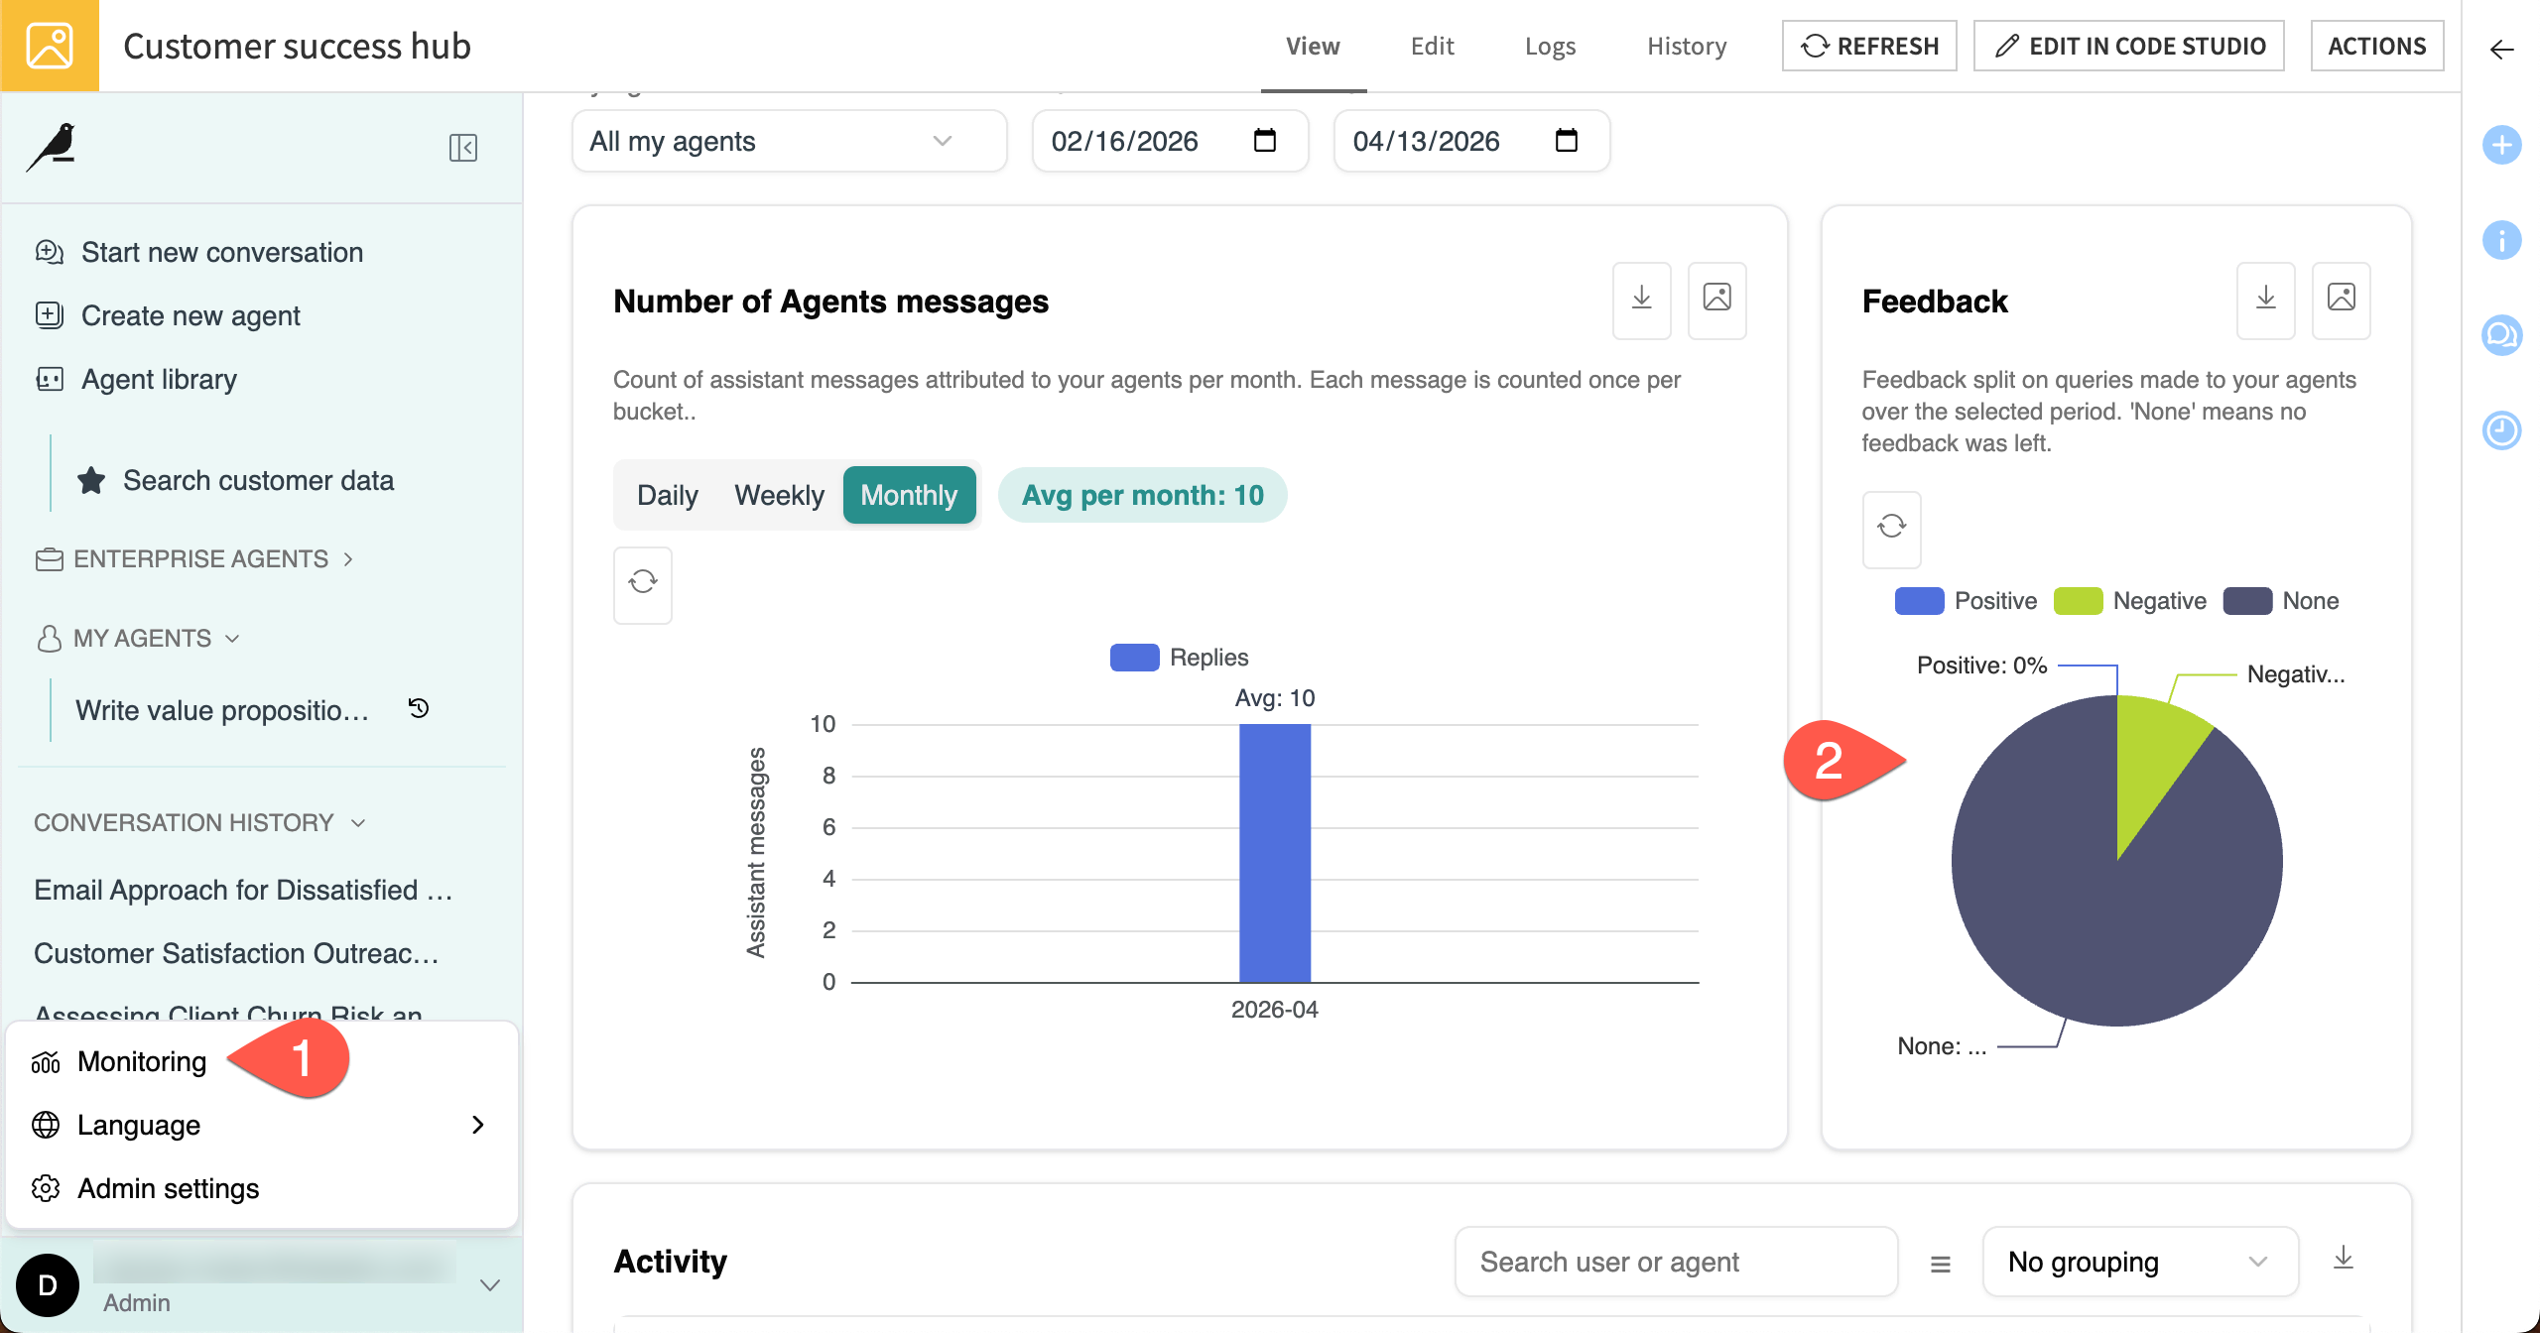Collapse MY AGENTS section

point(138,639)
